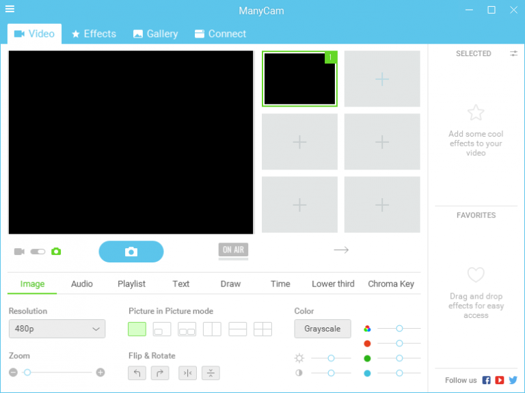The width and height of the screenshot is (525, 393).
Task: Switch to the Video tab
Action: 34,33
